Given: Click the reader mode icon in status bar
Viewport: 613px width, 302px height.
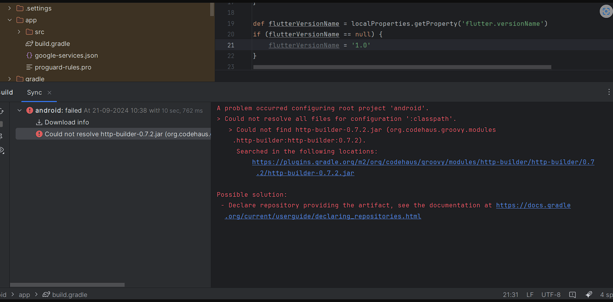Looking at the screenshot, I should (x=572, y=295).
